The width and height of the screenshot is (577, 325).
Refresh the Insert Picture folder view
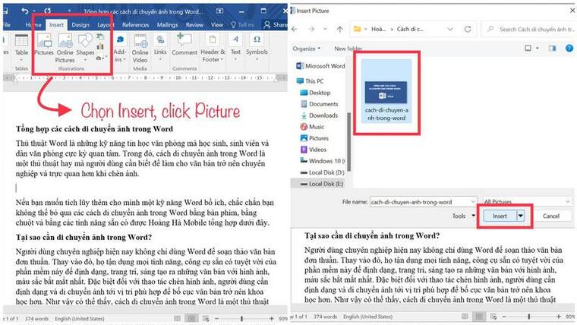468,29
